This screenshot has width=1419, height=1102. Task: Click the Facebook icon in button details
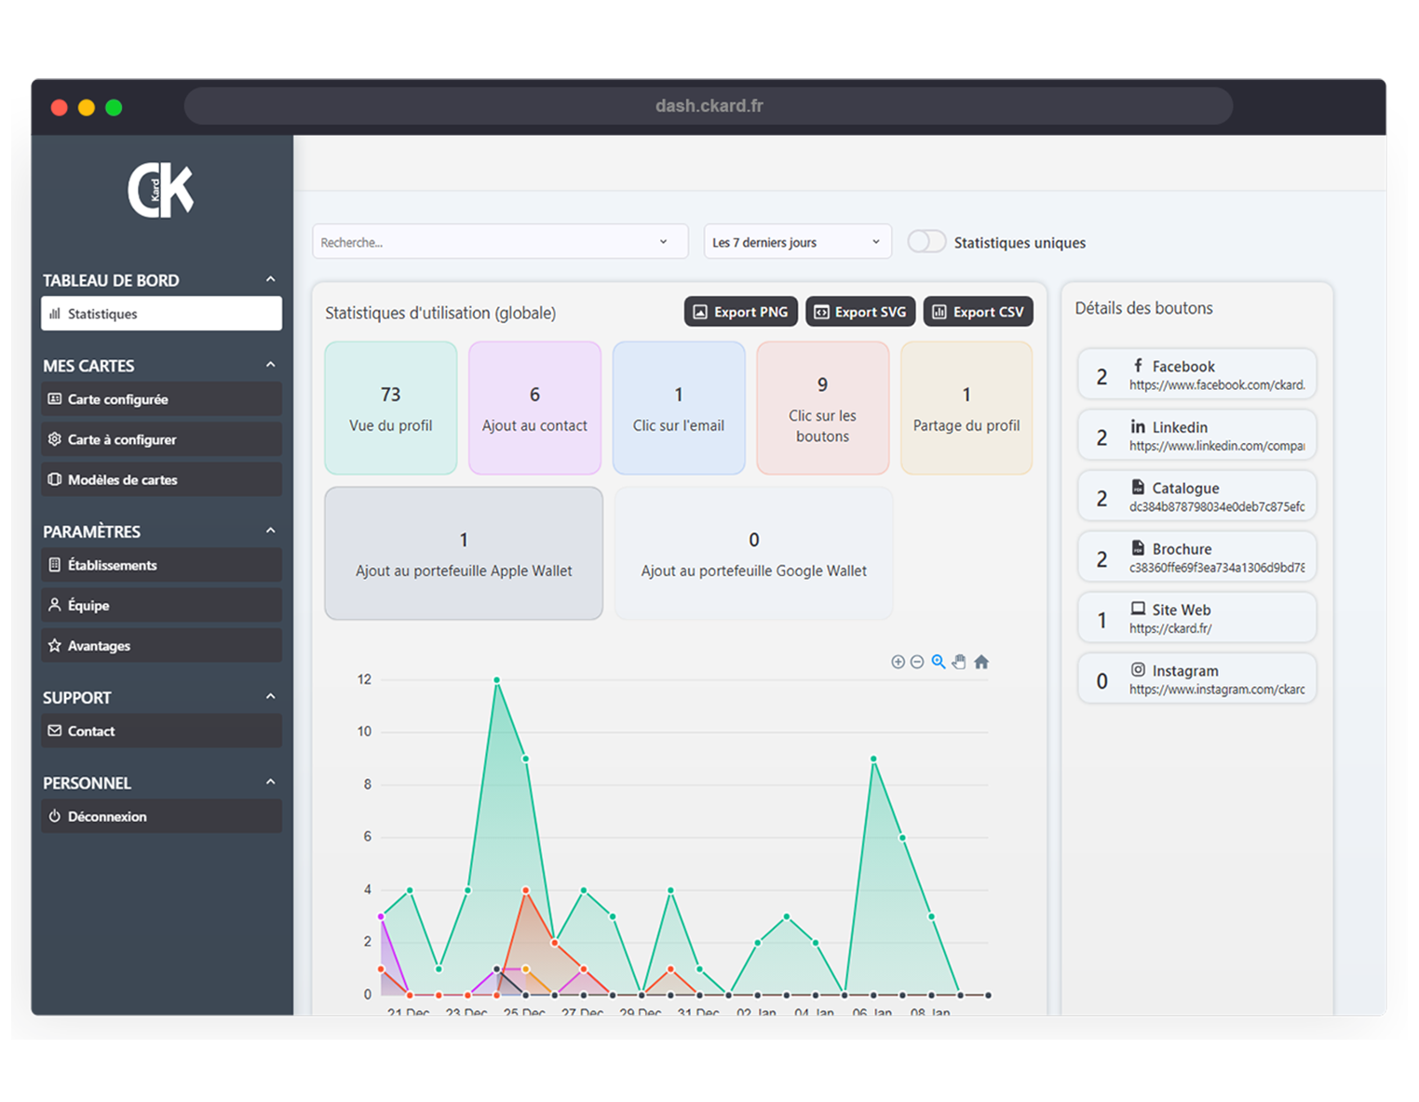1138,366
